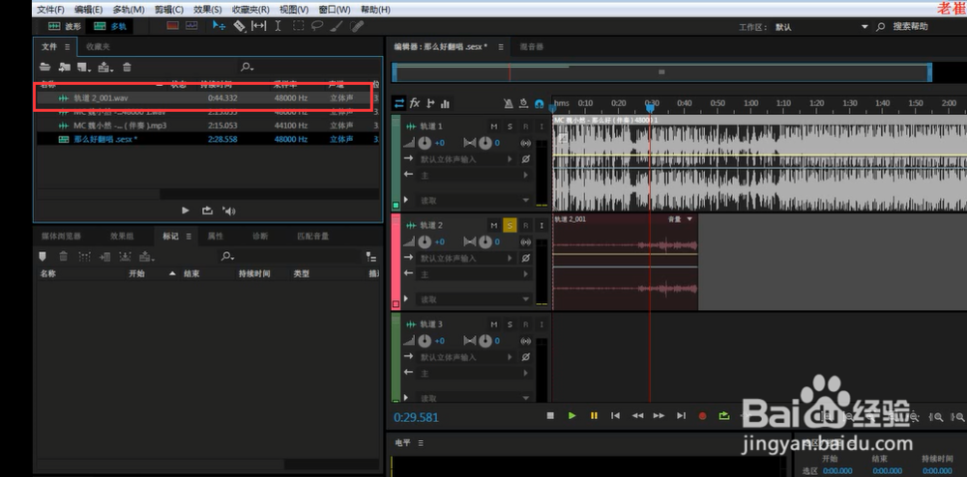The width and height of the screenshot is (967, 477).
Task: Select file 那么好翻唱.sesx in Files list
Action: coord(209,139)
